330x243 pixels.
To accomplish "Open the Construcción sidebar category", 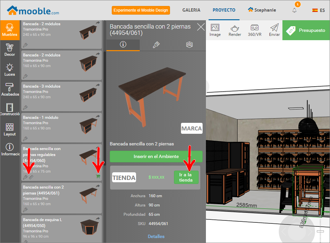I will [10, 110].
